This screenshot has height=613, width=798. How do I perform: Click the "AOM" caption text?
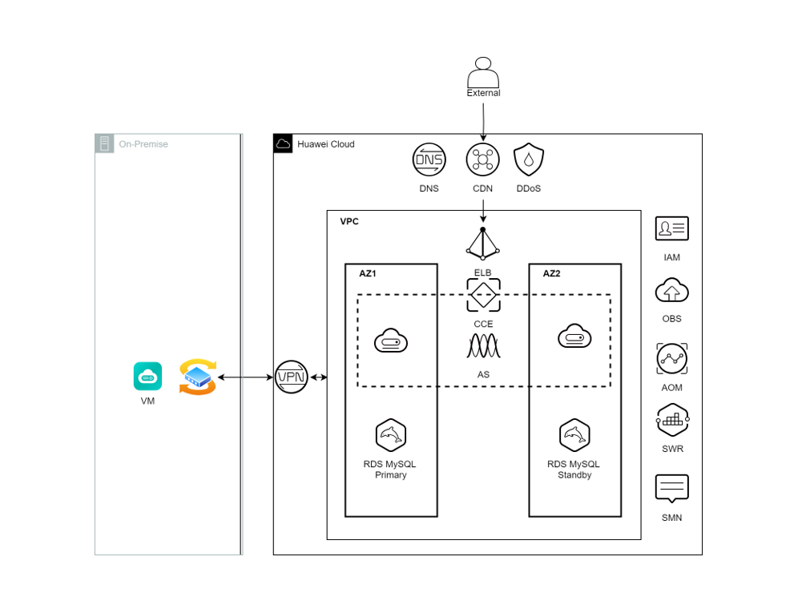[x=671, y=388]
